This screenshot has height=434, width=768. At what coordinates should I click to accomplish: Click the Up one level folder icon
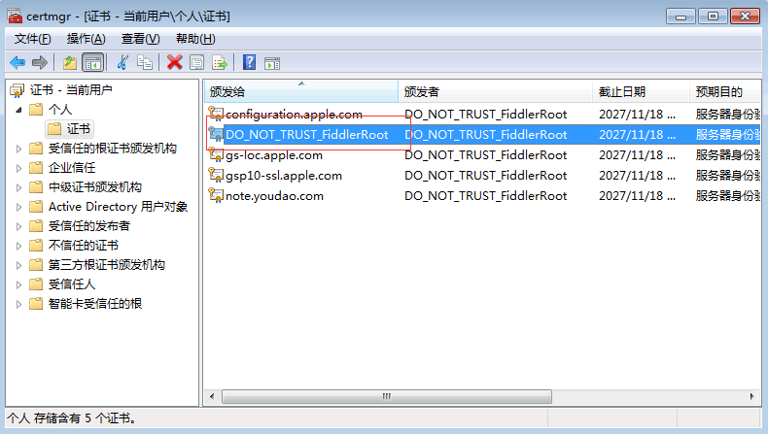click(x=70, y=63)
